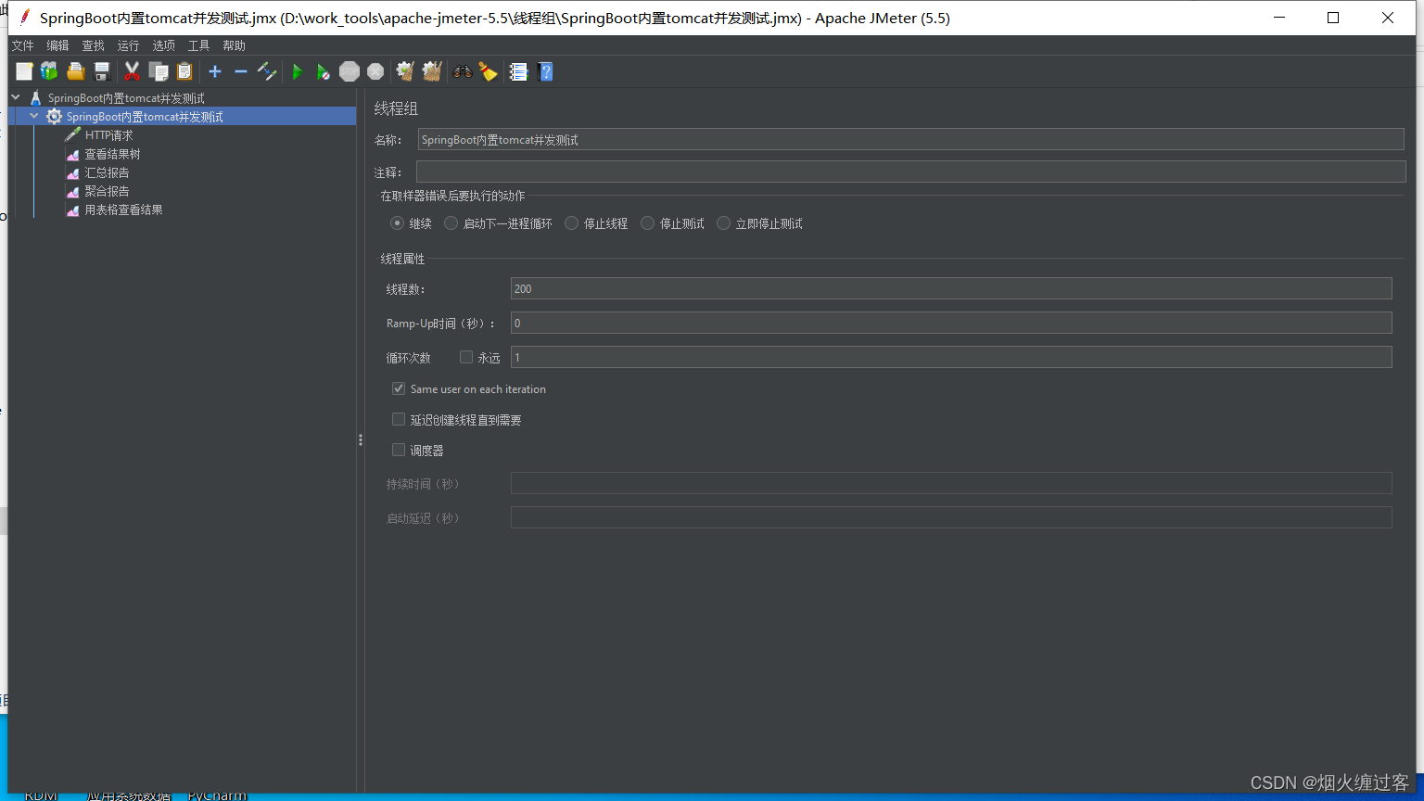The image size is (1424, 801).
Task: Select 启动下一进程循环 radio button
Action: pyautogui.click(x=451, y=223)
